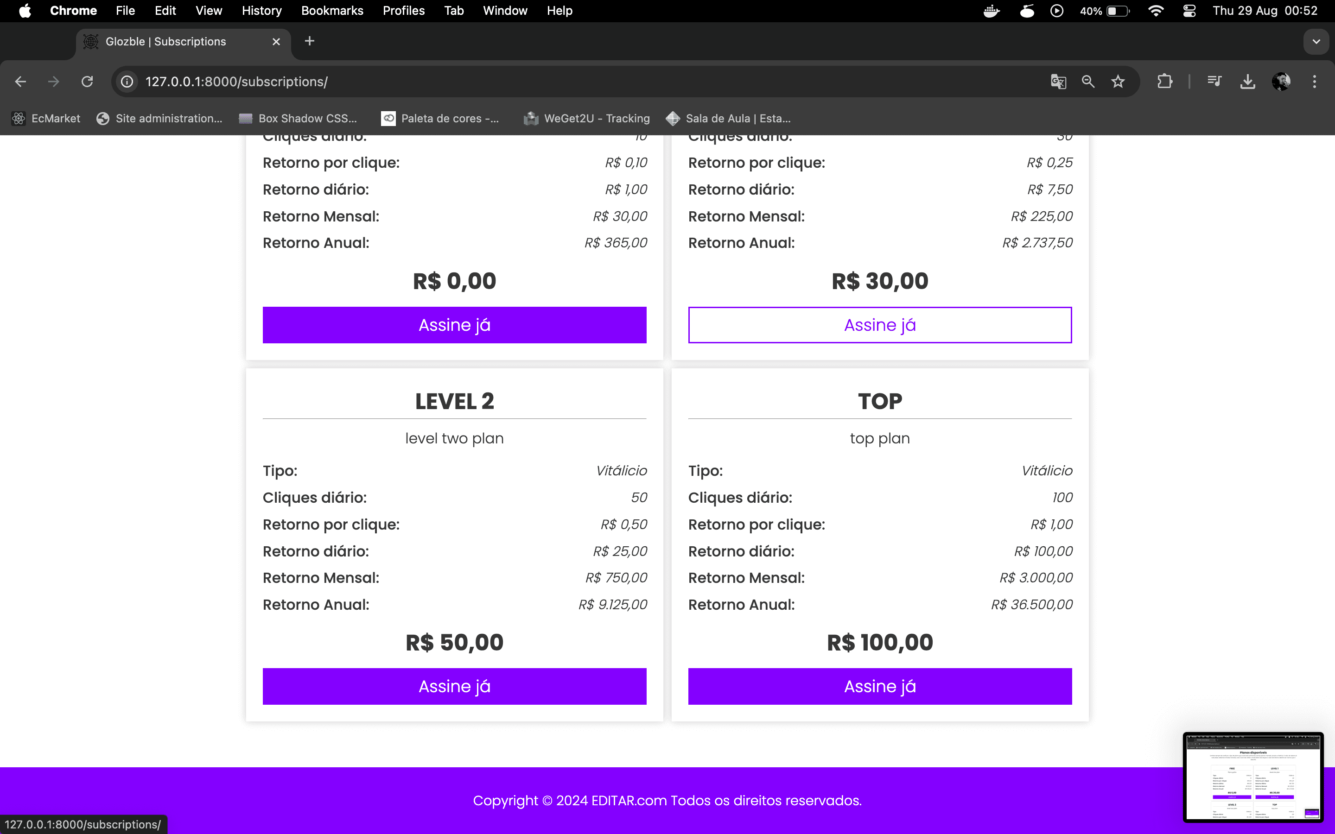Open the Bookmarks menu
Viewport: 1335px width, 834px height.
[x=332, y=11]
